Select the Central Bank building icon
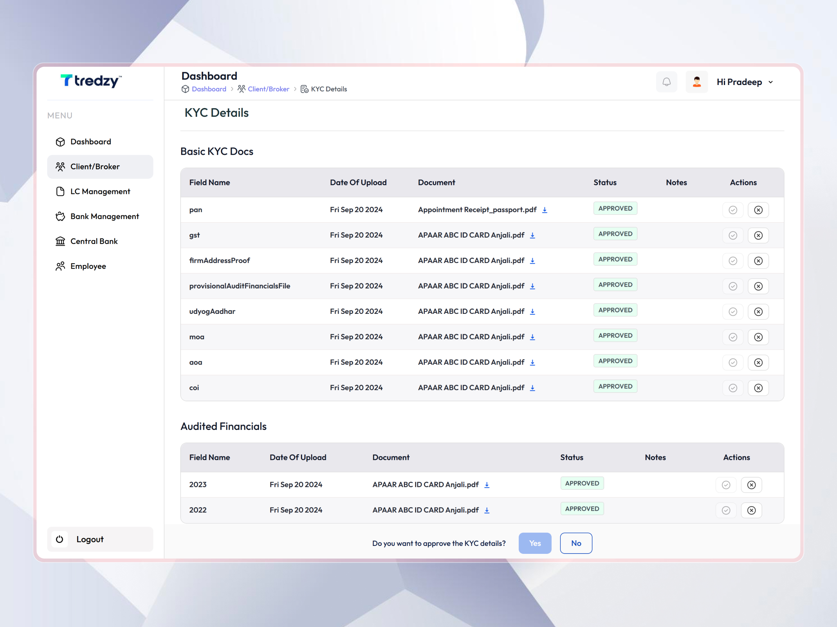Image resolution: width=837 pixels, height=627 pixels. tap(61, 241)
